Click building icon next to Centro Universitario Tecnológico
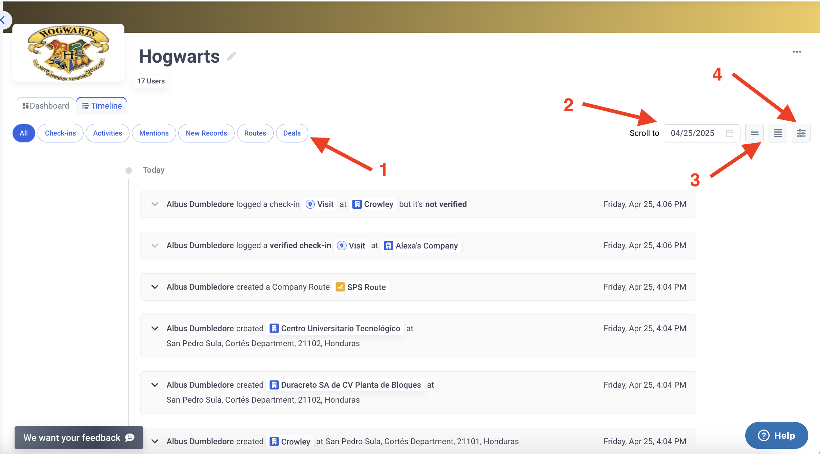The image size is (820, 454). pos(274,328)
